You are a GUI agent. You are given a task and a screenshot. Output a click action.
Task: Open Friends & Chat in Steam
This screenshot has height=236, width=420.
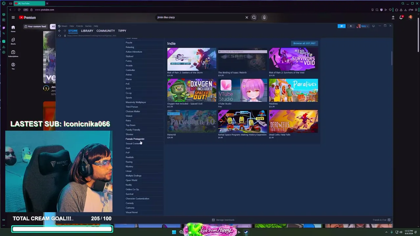(x=381, y=220)
